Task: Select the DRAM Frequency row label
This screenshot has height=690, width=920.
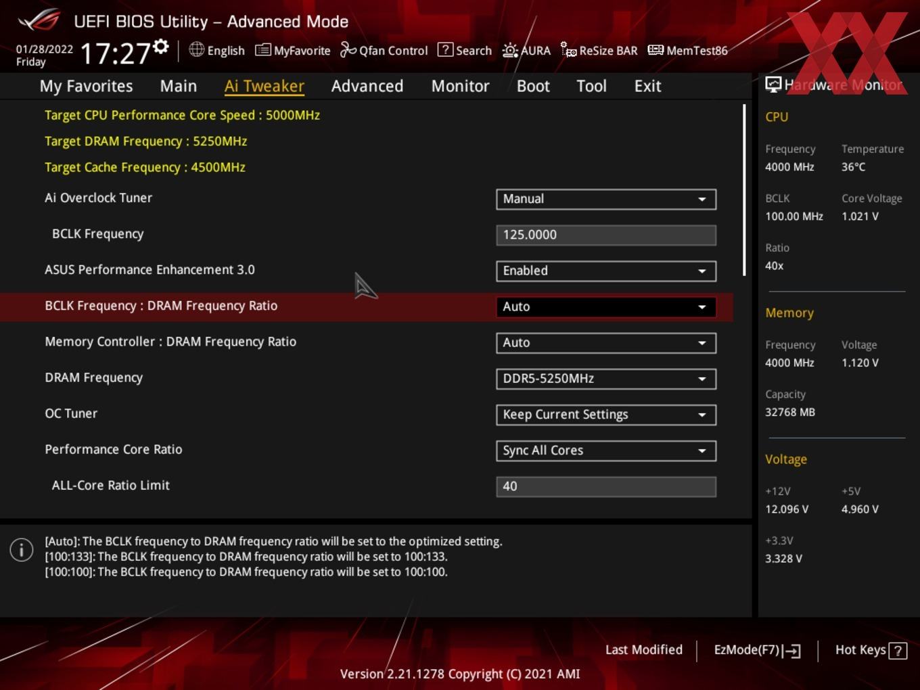Action: pyautogui.click(x=93, y=377)
